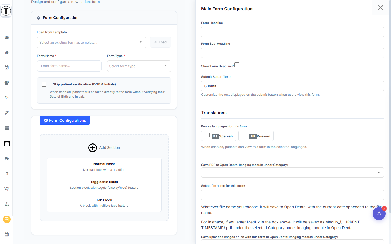The image size is (391, 244).
Task: Click the Select file name input field
Action: (292, 195)
